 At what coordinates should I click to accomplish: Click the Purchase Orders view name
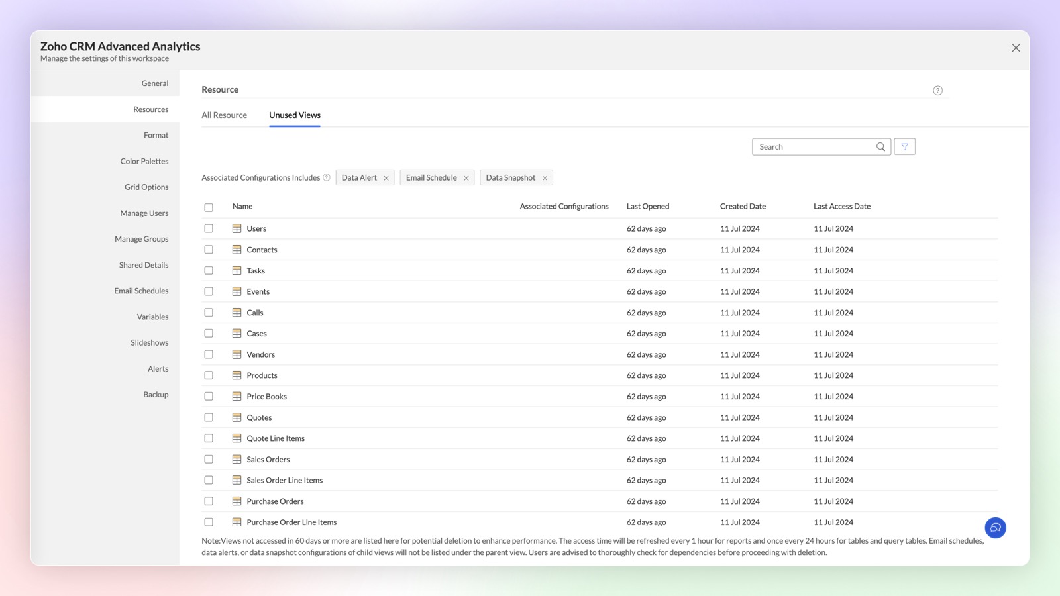pos(275,501)
